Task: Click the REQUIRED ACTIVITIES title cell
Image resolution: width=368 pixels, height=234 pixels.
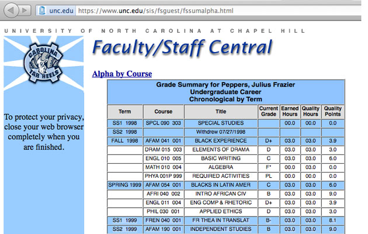Action: coord(221,176)
